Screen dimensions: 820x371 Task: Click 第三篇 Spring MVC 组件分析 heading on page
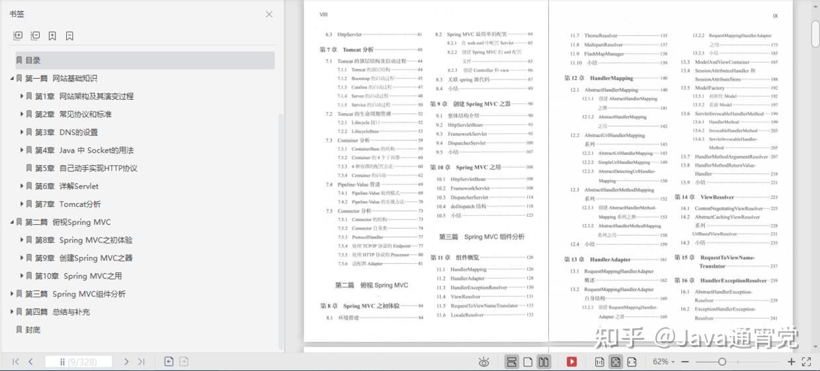482,237
